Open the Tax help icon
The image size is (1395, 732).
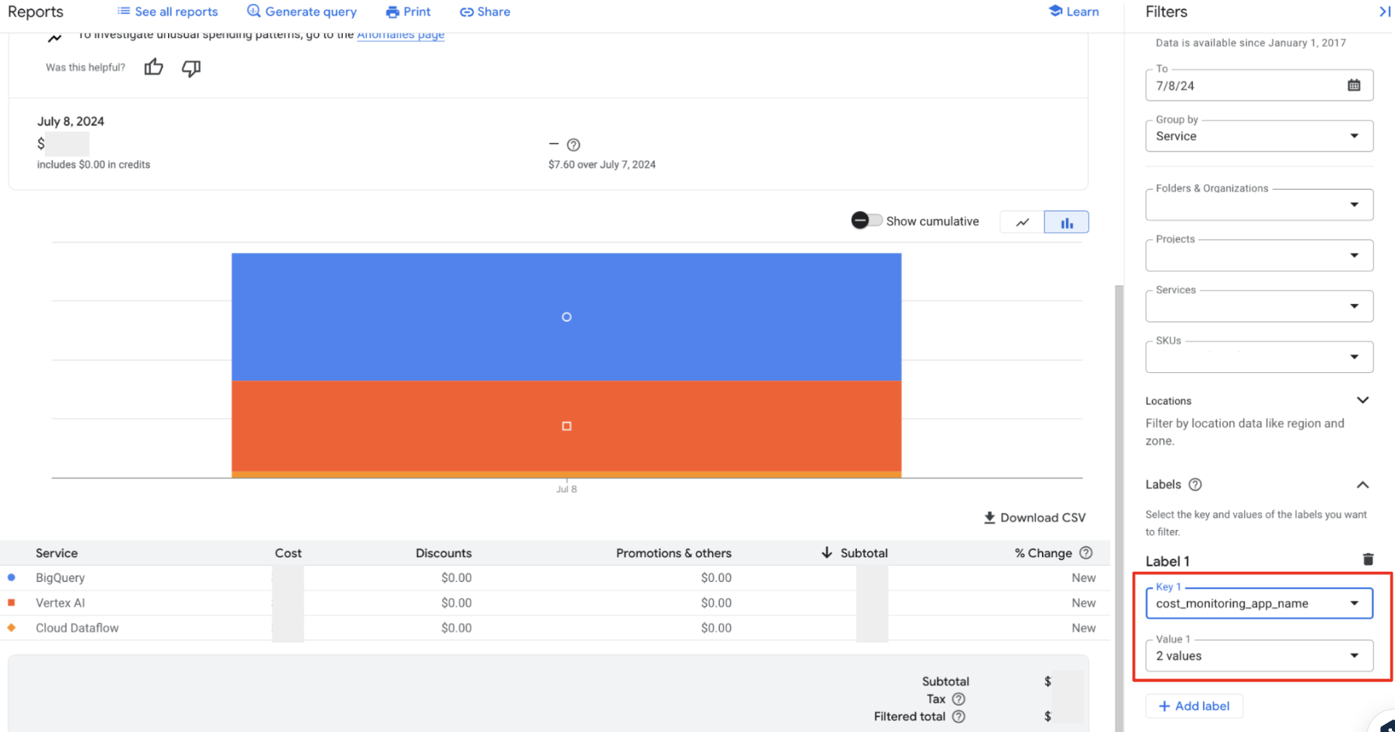[958, 699]
